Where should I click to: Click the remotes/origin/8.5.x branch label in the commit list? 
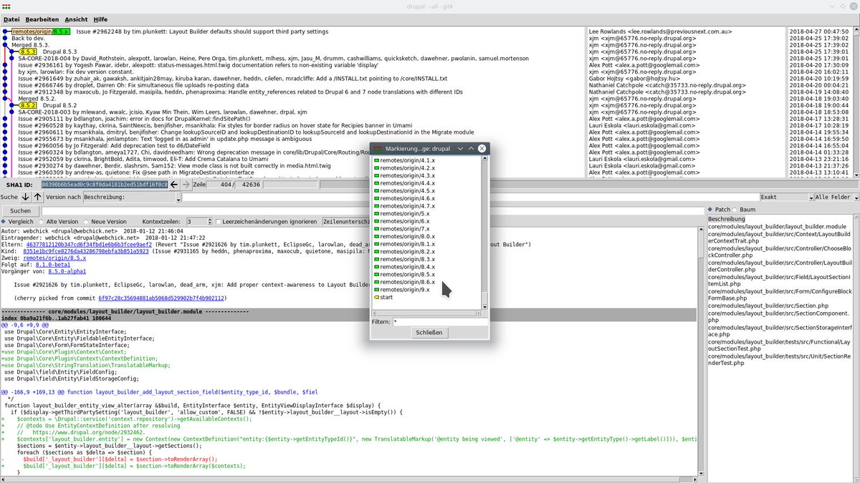coord(41,31)
